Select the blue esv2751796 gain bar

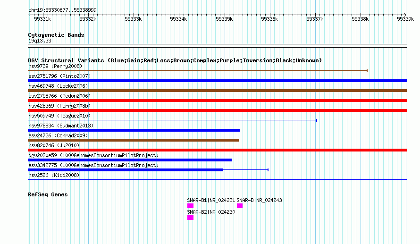[x=217, y=81]
